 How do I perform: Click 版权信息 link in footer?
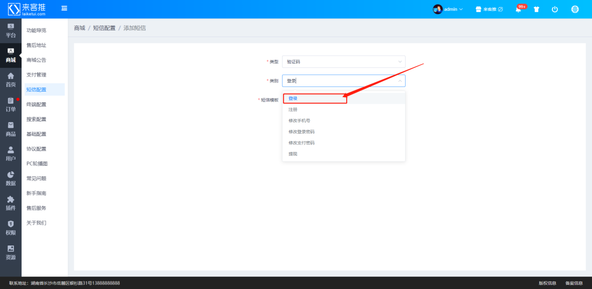tap(547, 283)
